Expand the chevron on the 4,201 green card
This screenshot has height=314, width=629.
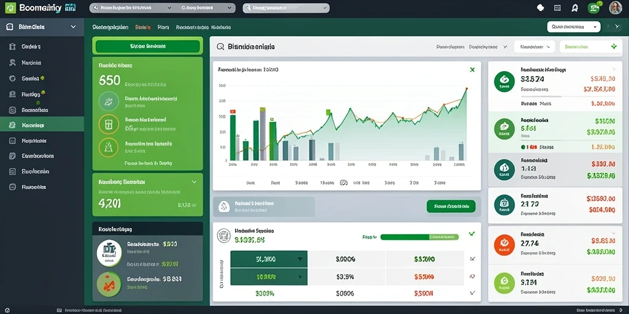pos(194,182)
